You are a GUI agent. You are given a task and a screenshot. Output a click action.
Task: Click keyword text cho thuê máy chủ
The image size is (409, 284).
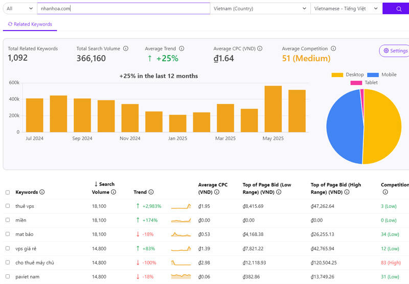(35, 263)
